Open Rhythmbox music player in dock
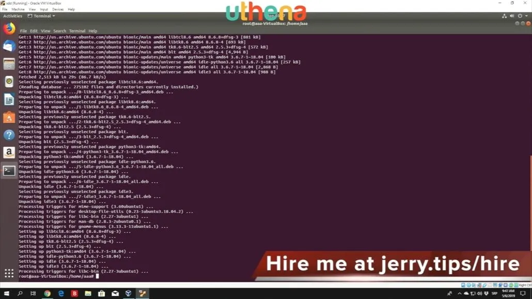Screen dimensions: 532x299 9,82
